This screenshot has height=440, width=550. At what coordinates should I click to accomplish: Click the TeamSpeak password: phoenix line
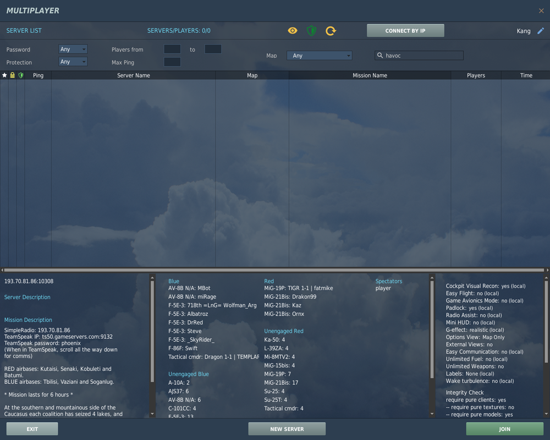point(42,343)
